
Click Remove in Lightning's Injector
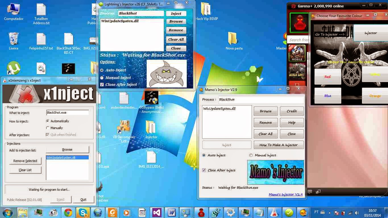point(176,30)
